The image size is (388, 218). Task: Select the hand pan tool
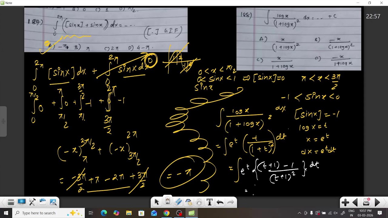[x=199, y=202]
